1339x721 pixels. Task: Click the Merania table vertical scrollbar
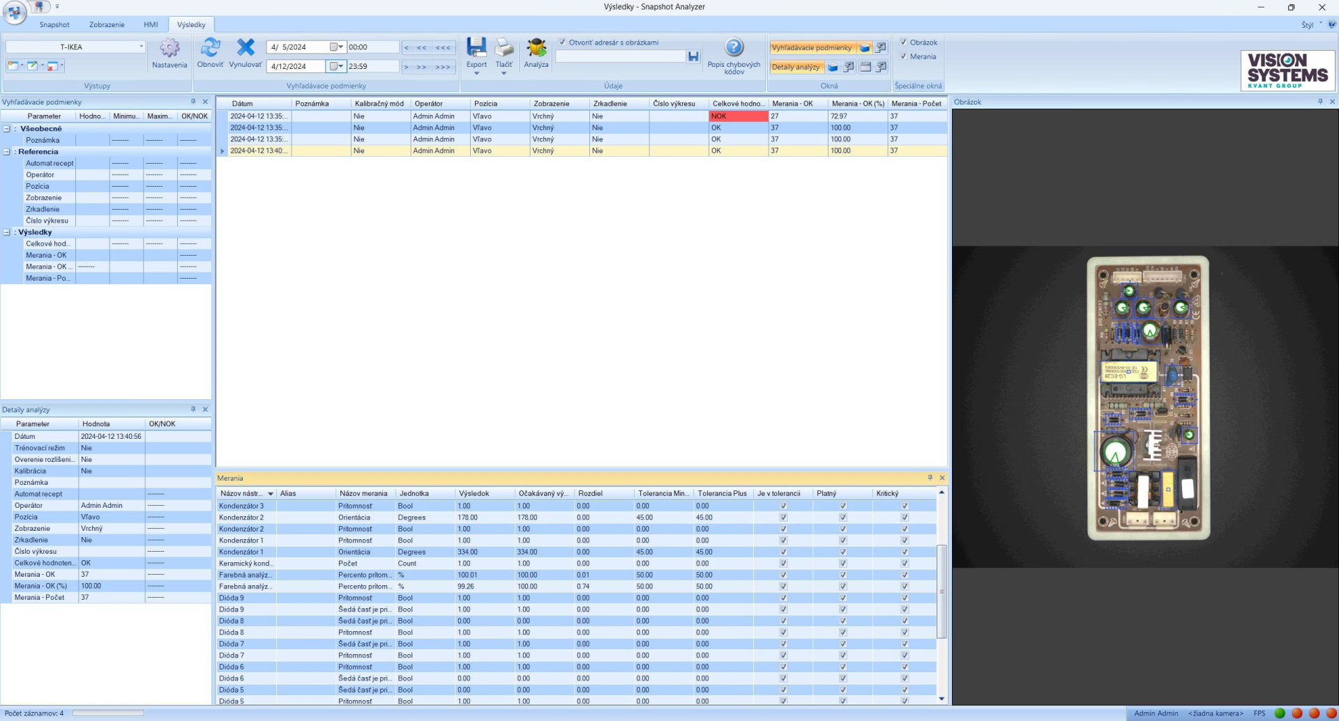point(941,592)
